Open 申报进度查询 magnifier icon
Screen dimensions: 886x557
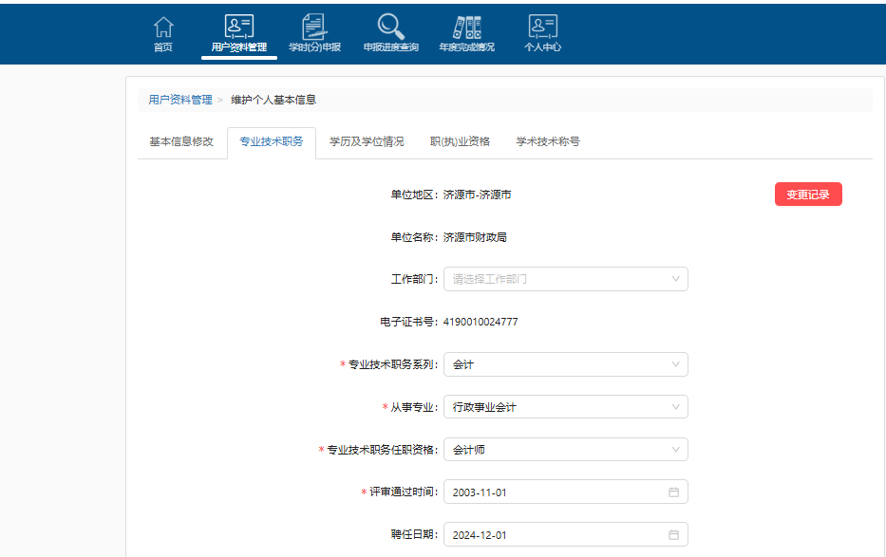tap(390, 28)
